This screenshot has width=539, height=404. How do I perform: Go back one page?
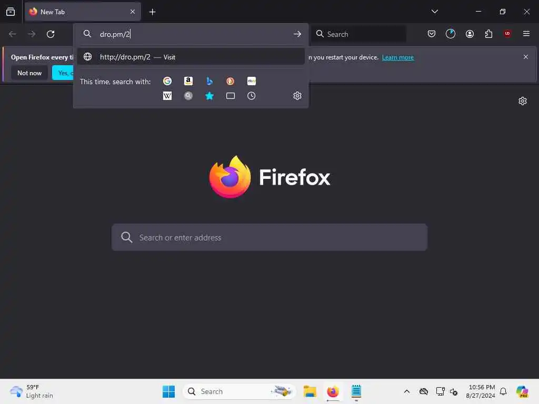pyautogui.click(x=13, y=34)
